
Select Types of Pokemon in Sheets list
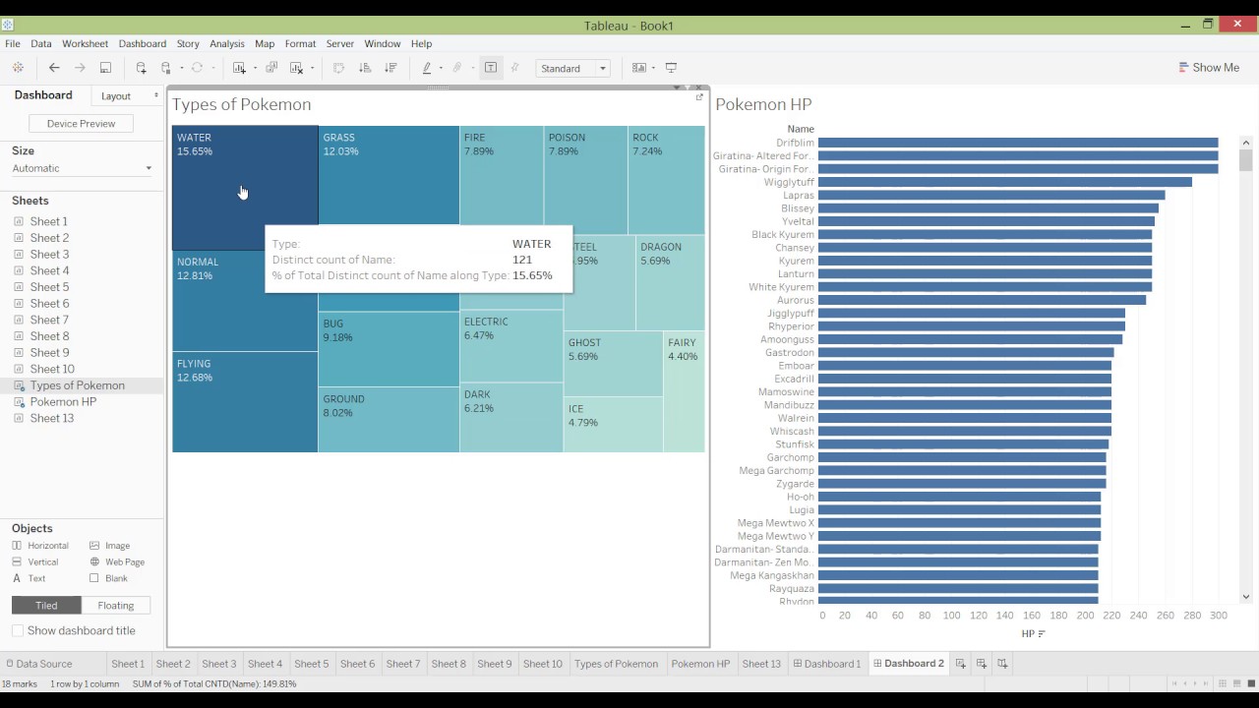pyautogui.click(x=77, y=385)
